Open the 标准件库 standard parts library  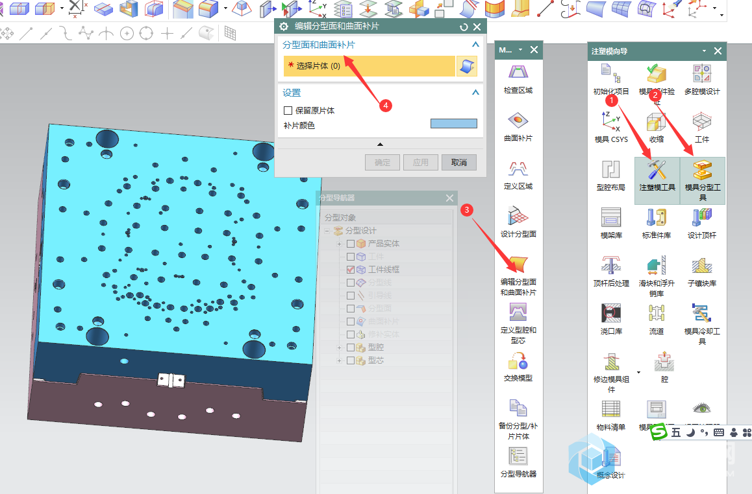[657, 218]
